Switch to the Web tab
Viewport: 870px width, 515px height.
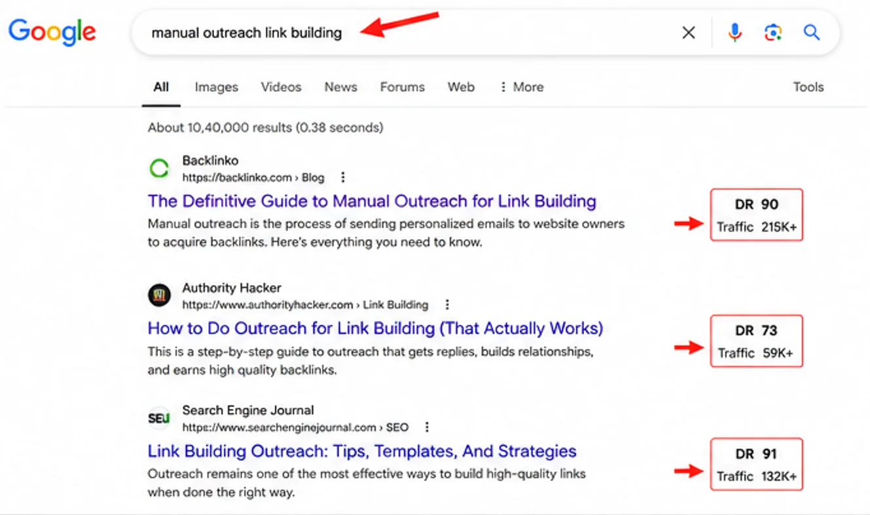(x=461, y=87)
